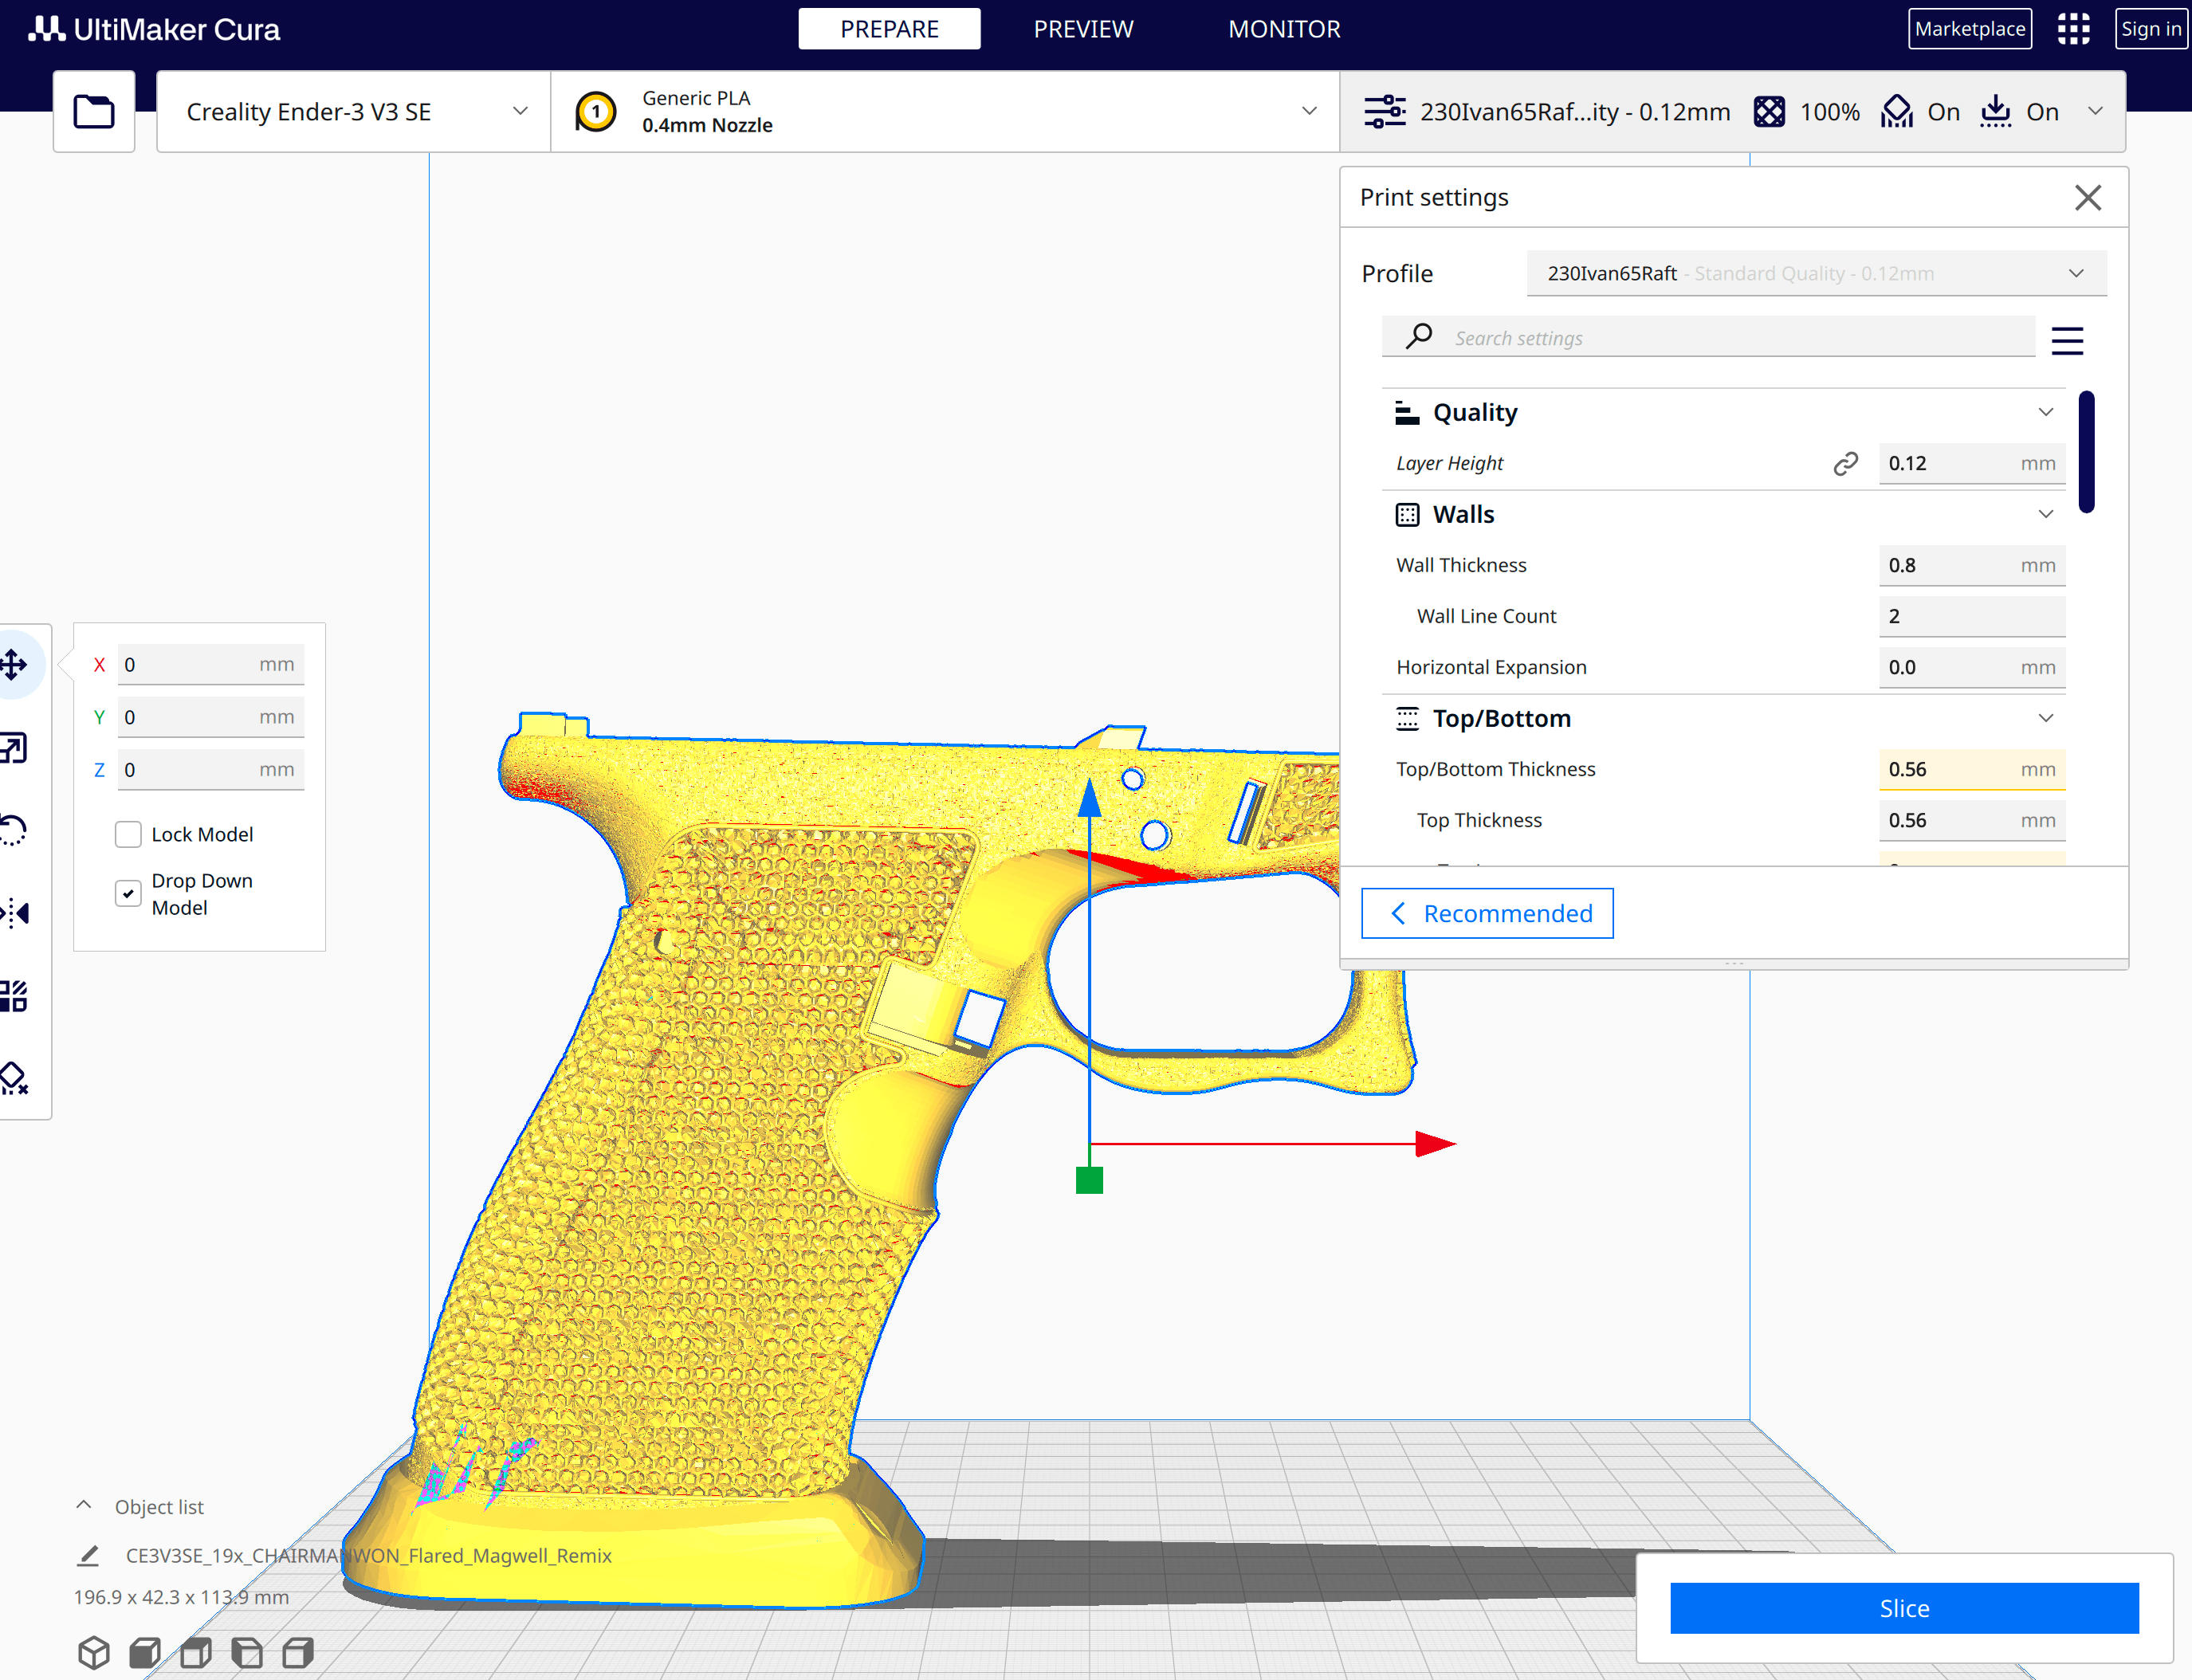2192x1680 pixels.
Task: Click the rename pencil icon
Action: pos(88,1555)
